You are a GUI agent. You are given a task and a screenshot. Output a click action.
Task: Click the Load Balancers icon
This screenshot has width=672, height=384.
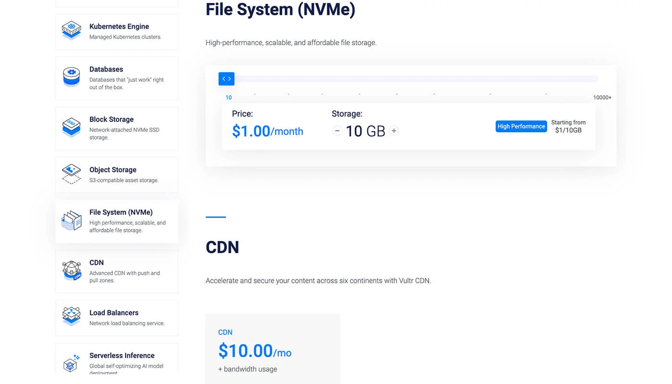pyautogui.click(x=72, y=317)
